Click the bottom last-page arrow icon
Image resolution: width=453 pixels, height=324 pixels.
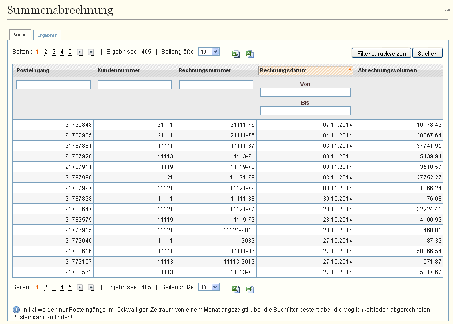pyautogui.click(x=91, y=287)
